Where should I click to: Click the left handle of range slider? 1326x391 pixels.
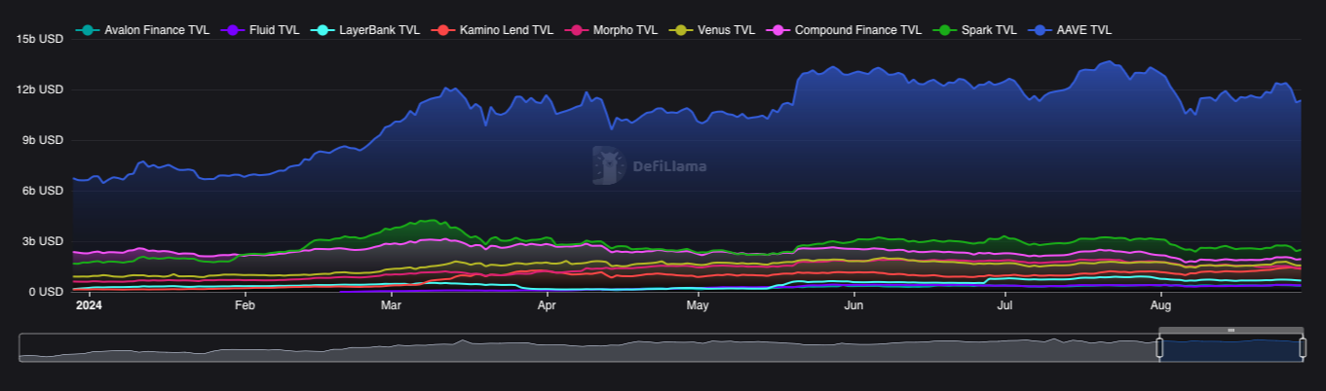point(1159,347)
